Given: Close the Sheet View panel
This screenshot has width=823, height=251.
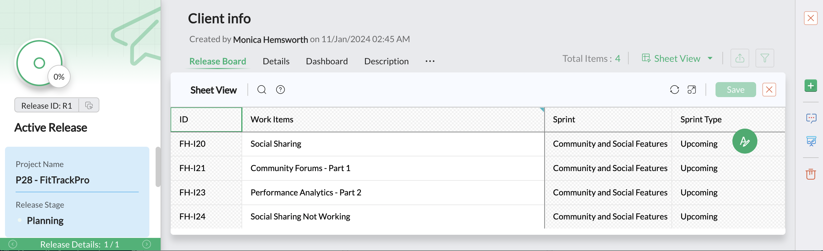Looking at the screenshot, I should (x=769, y=90).
